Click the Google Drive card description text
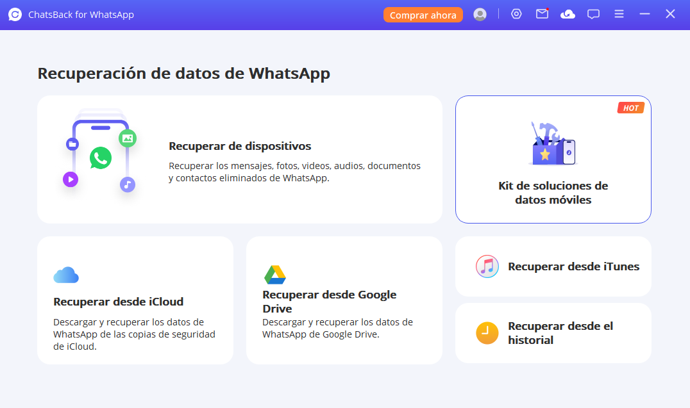This screenshot has height=408, width=690. pos(337,328)
